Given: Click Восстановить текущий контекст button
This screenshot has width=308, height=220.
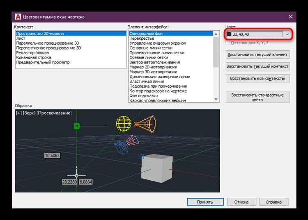Looking at the screenshot, I should (x=257, y=66).
